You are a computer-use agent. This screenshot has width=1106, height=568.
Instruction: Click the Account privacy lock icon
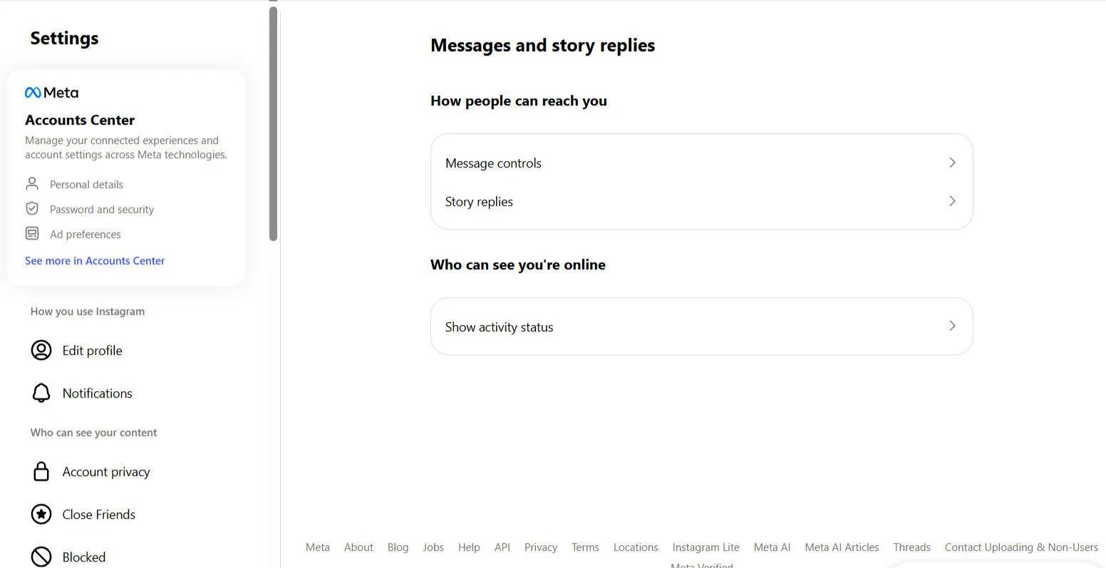pyautogui.click(x=41, y=471)
